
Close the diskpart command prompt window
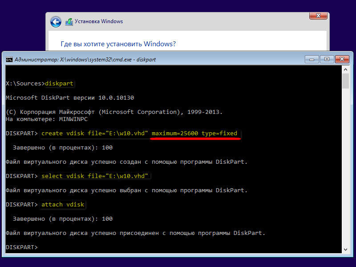click(x=342, y=60)
